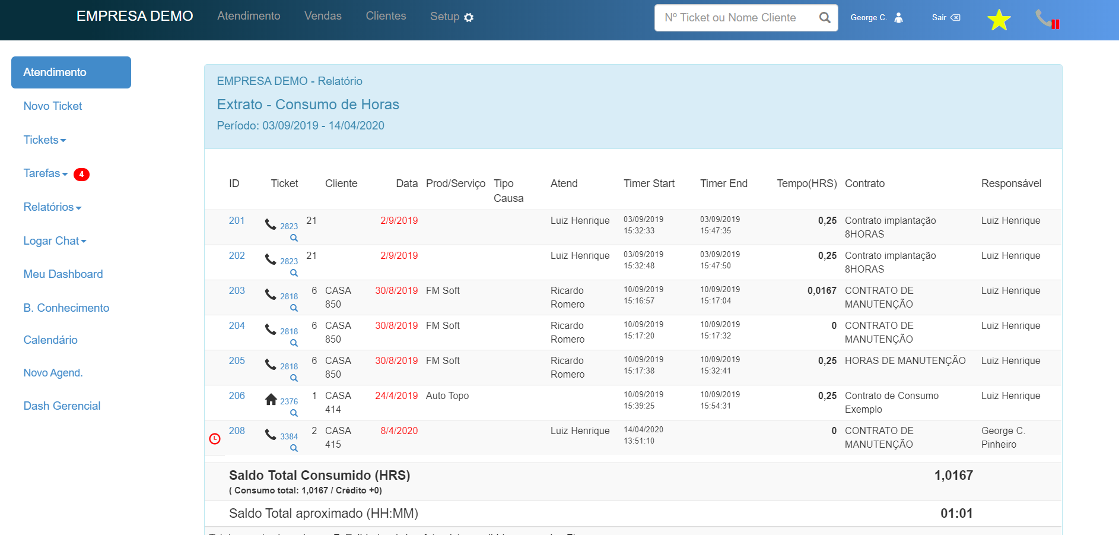Click the Responsável column header

point(1011,183)
